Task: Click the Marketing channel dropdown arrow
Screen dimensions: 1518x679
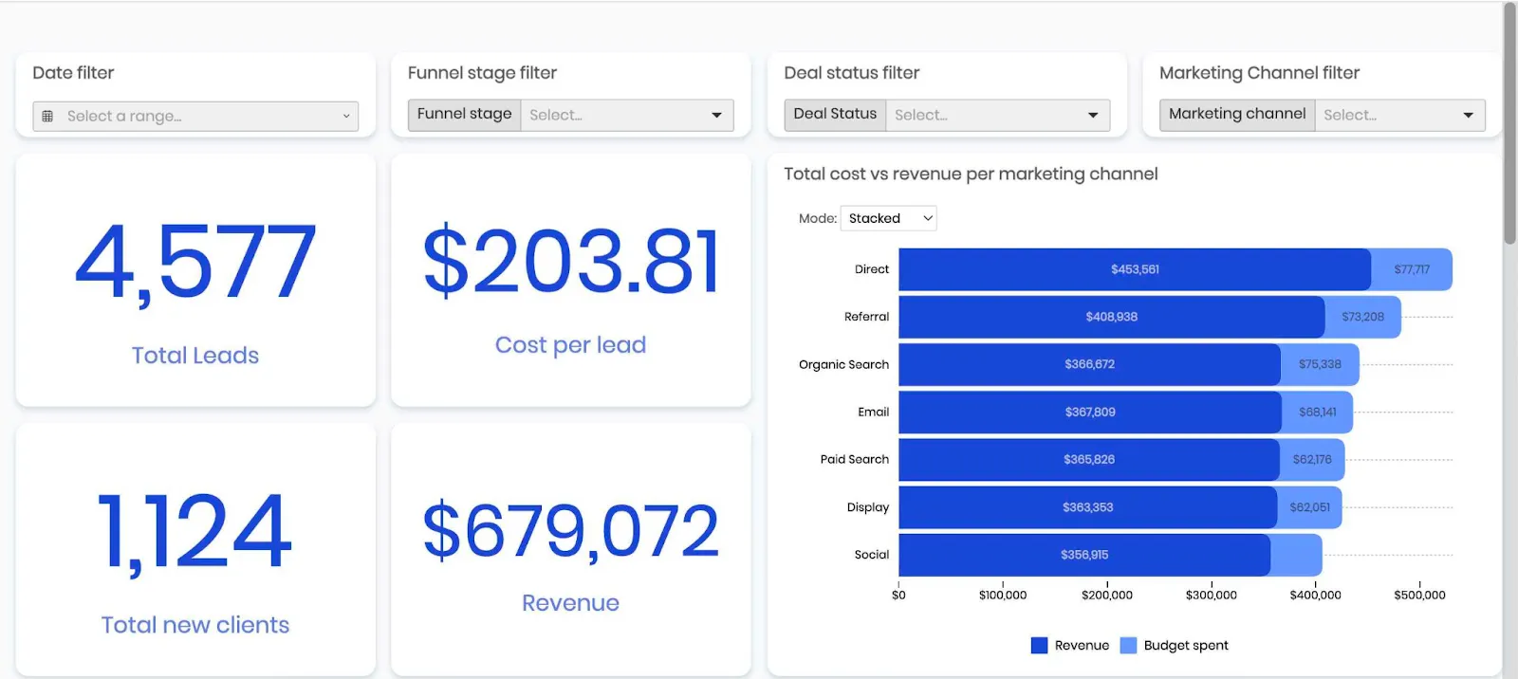Action: pos(1469,116)
